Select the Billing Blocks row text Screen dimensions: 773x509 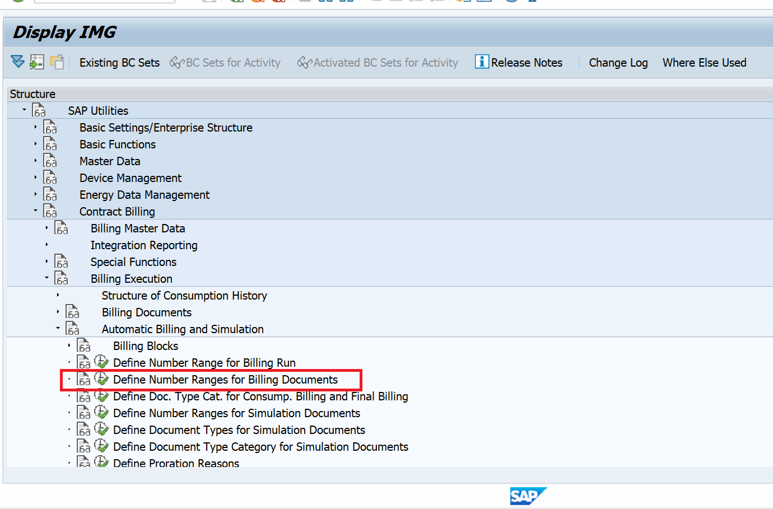point(146,346)
